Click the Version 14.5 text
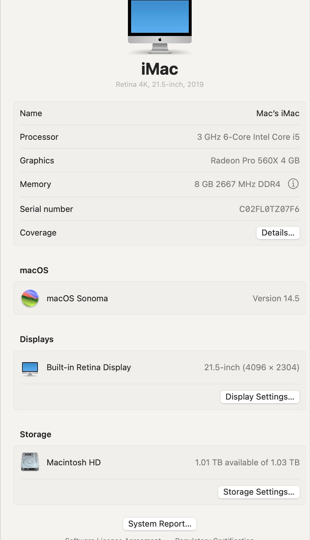310x540 pixels. (x=276, y=298)
